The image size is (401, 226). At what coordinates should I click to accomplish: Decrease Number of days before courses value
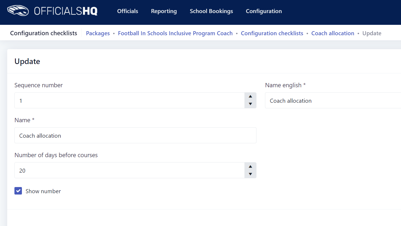coord(250,174)
